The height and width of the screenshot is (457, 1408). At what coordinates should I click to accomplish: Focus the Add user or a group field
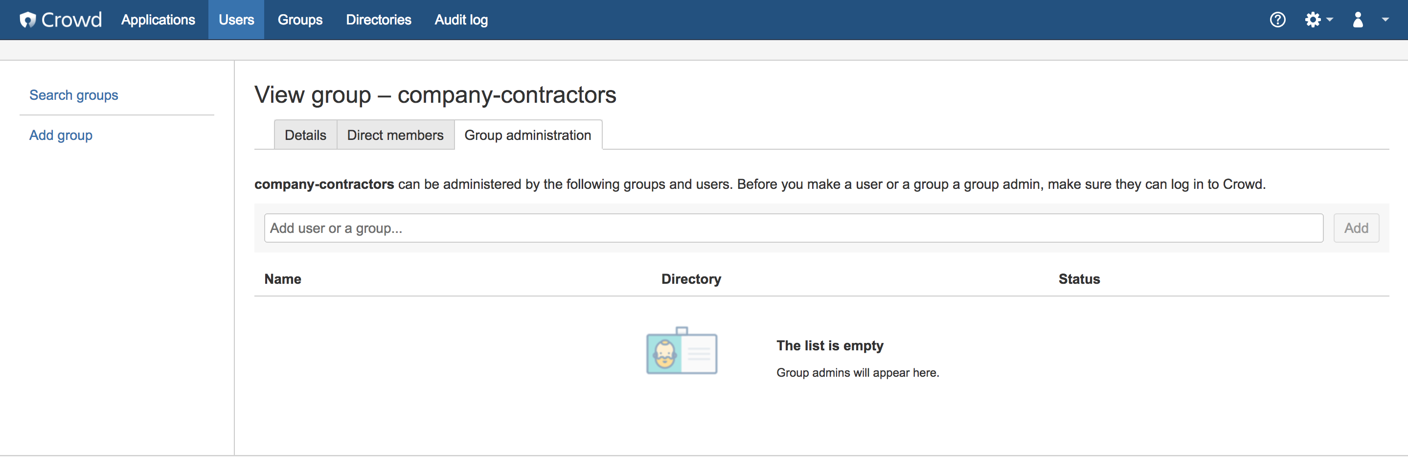[794, 228]
